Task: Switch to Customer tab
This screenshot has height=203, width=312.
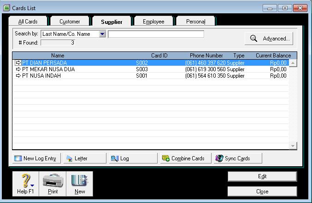Action: 70,21
